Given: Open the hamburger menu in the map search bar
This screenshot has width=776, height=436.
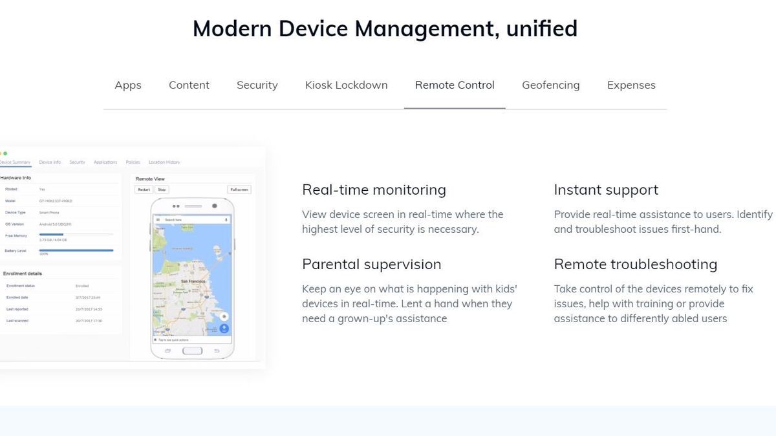Looking at the screenshot, I should (158, 218).
